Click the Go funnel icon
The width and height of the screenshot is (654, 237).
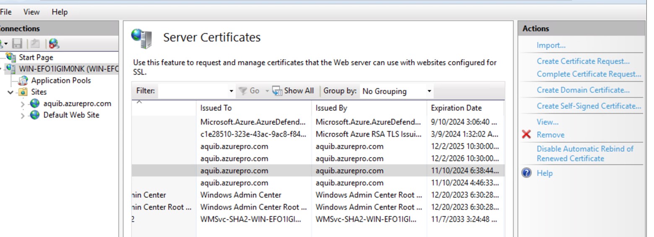(x=243, y=91)
